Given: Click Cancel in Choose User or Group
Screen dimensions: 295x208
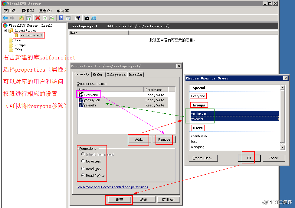Looking at the screenshot, I should [x=274, y=158].
